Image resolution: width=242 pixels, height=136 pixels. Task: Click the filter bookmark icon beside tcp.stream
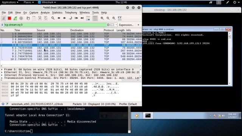(x=2, y=25)
